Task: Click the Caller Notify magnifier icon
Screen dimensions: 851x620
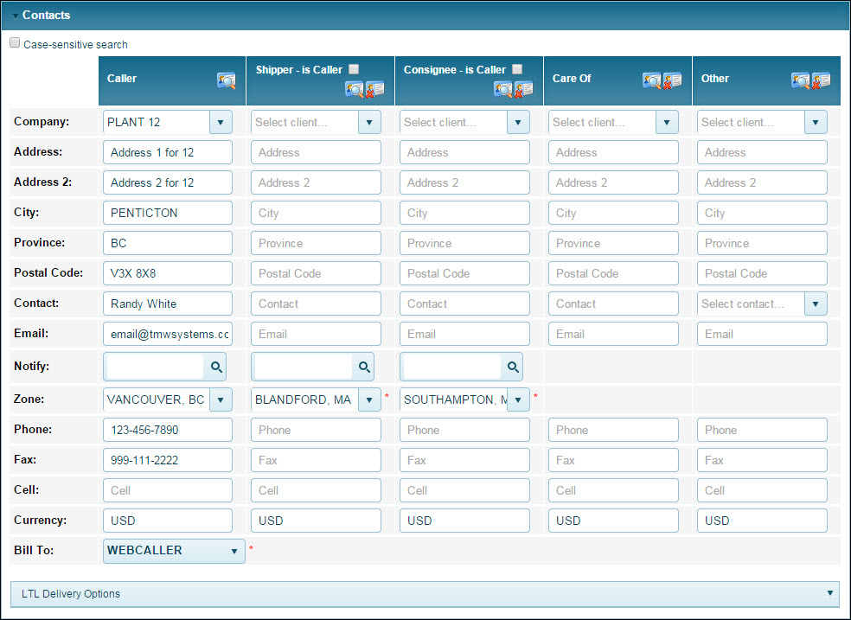Action: 216,368
